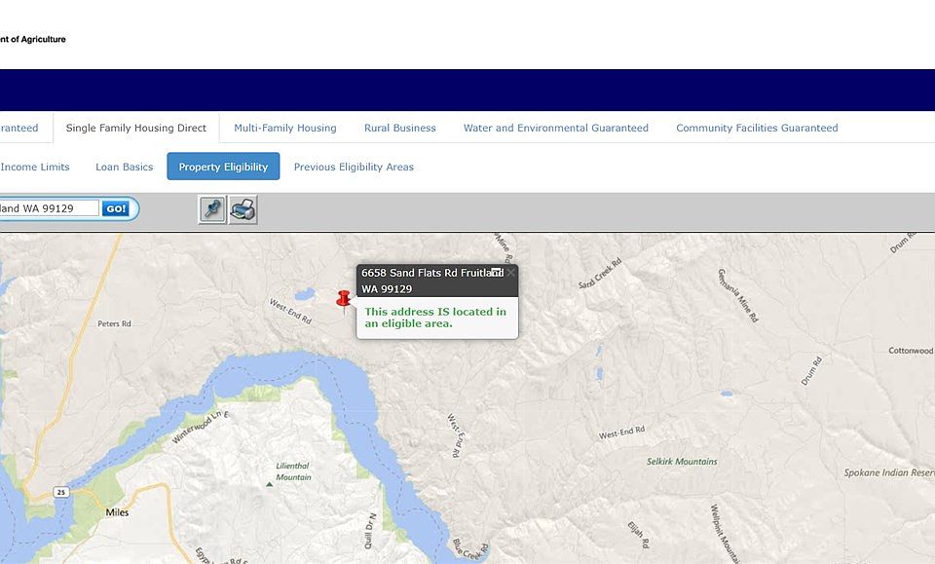Click the eligible area message in popup
This screenshot has width=935, height=564.
click(435, 318)
